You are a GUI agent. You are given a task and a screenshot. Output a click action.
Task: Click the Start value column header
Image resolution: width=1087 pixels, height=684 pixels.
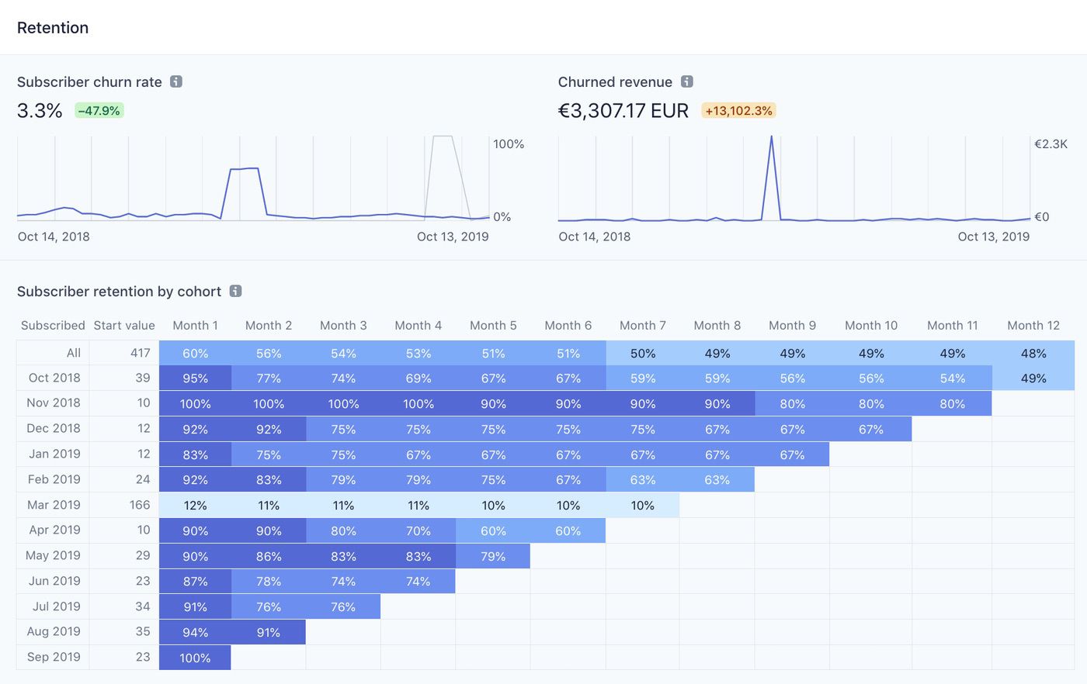coord(124,326)
